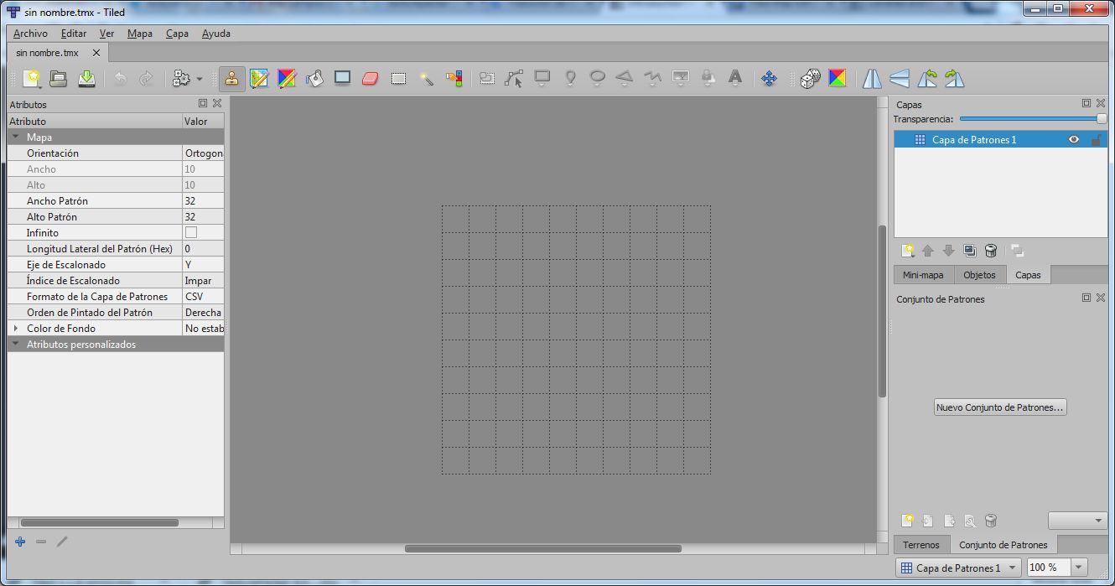
Task: Click Nuevo Conjunto de Patrones button
Action: point(999,407)
